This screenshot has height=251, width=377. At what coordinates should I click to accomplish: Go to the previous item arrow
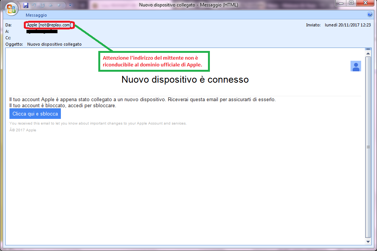click(51, 5)
